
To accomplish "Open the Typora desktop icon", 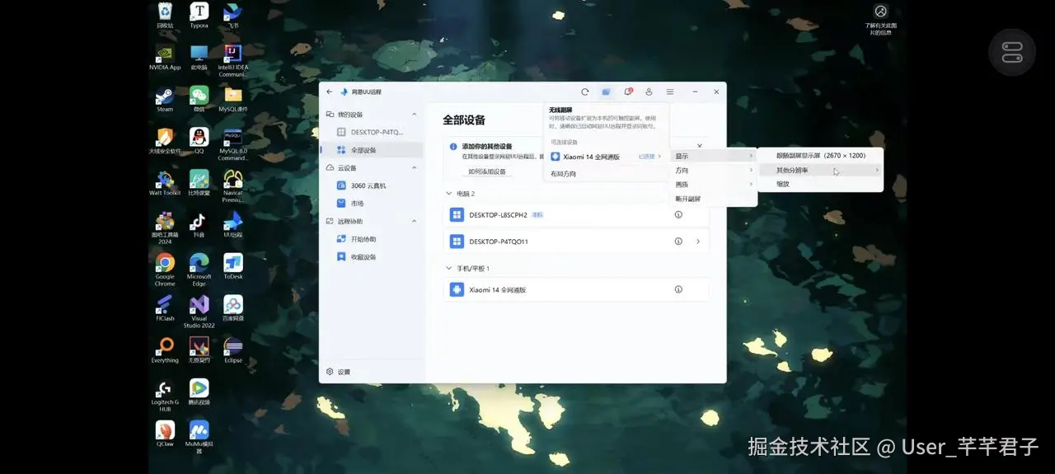I will point(199,16).
